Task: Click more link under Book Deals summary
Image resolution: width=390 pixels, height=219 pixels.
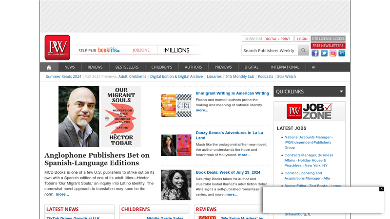Action: 231,194
